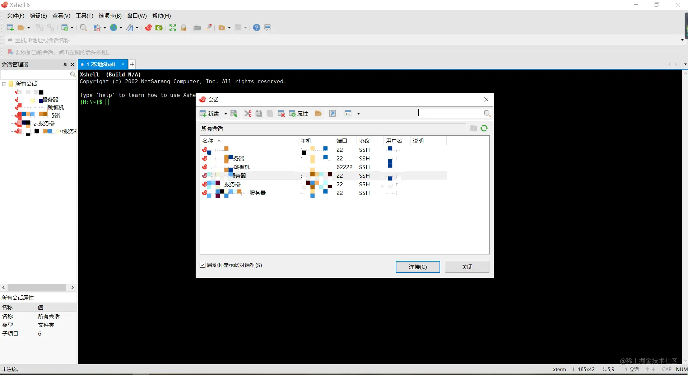Close the 会话 dialog with X
Viewport: 688px width, 375px height.
[486, 99]
